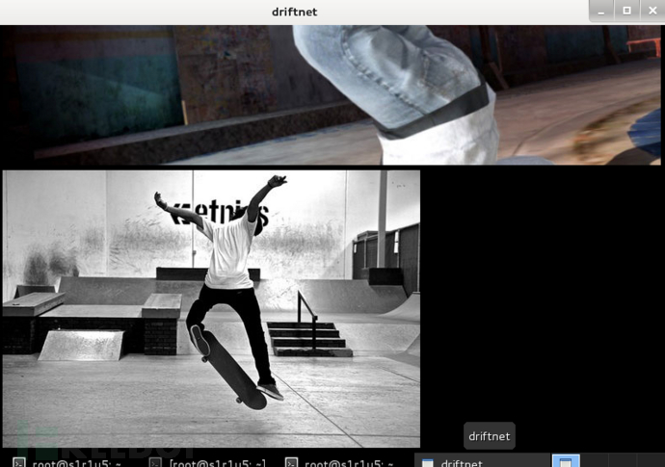Click the highlighted active workspace cell
665x467 pixels.
click(x=566, y=461)
